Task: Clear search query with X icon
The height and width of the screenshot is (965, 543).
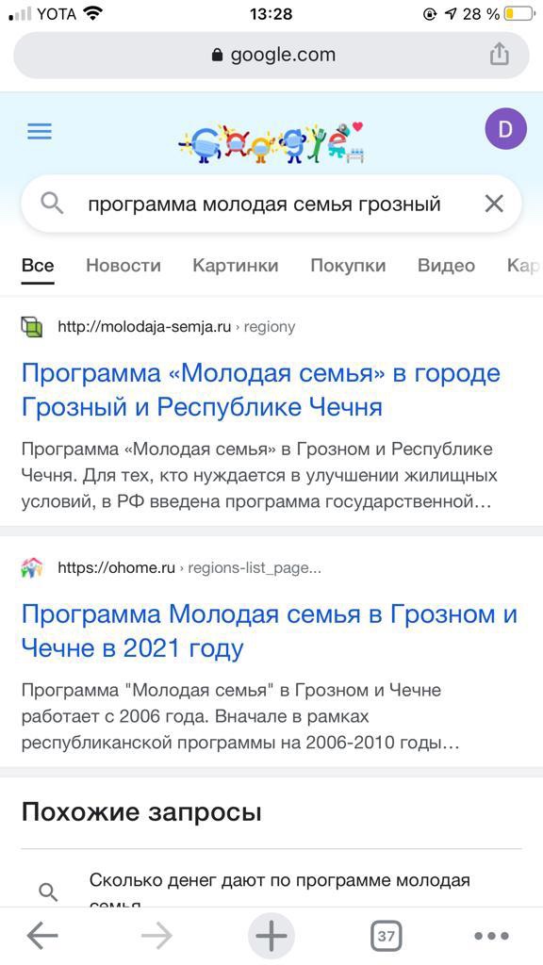Action: pyautogui.click(x=494, y=204)
